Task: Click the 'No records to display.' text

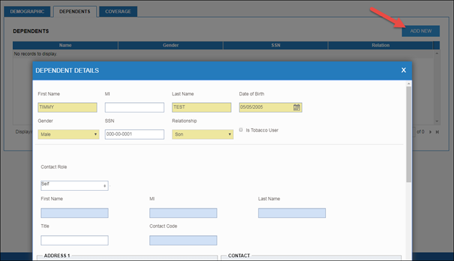Action: [x=35, y=54]
